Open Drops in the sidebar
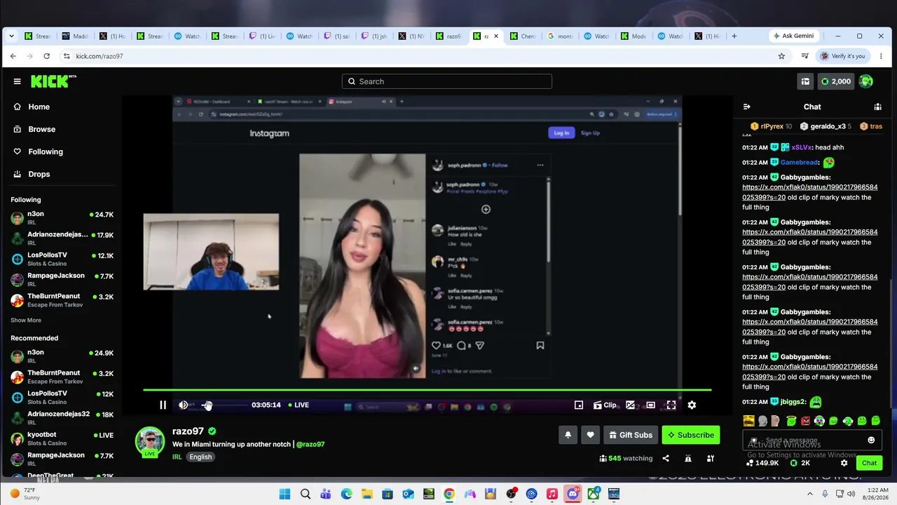 39,174
